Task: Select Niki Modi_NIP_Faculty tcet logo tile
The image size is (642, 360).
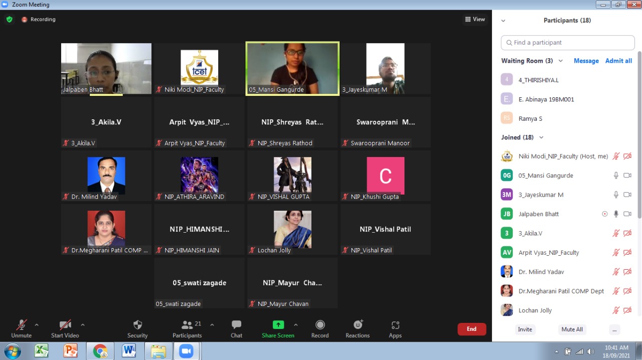Action: pyautogui.click(x=199, y=69)
